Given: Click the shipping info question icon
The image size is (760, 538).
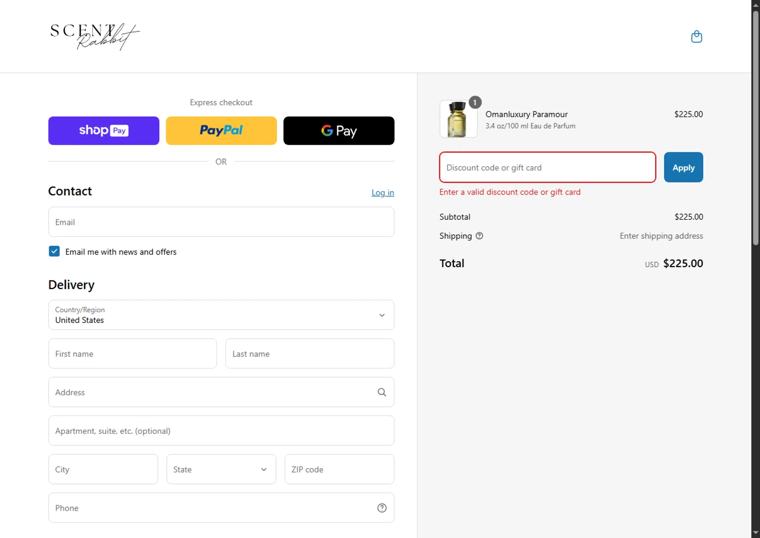Looking at the screenshot, I should click(x=479, y=236).
